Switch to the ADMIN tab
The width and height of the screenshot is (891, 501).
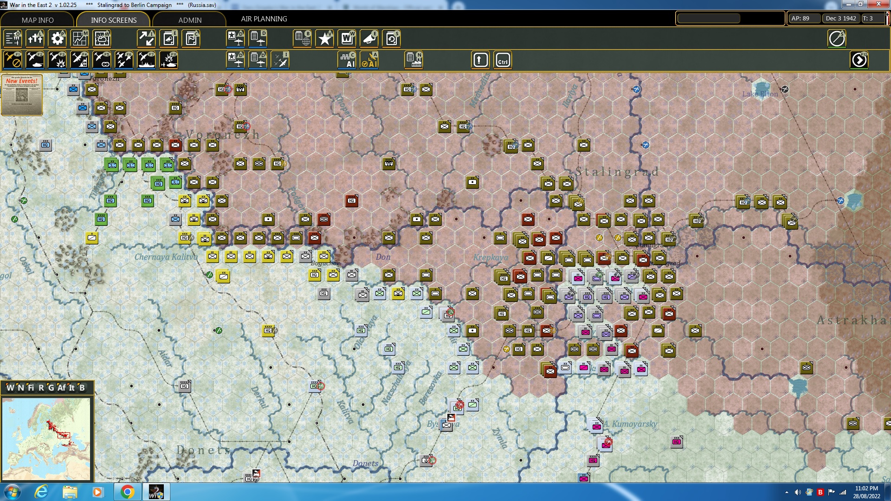[x=190, y=20]
